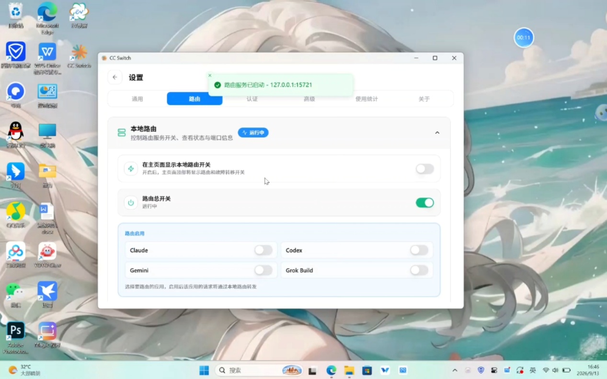607x379 pixels.
Task: Click the taskbar clock showing 16:46
Action: click(588, 370)
